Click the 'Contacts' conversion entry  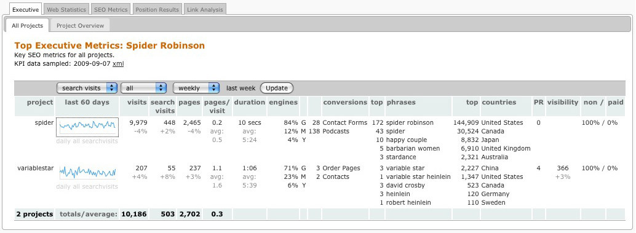pyautogui.click(x=336, y=176)
